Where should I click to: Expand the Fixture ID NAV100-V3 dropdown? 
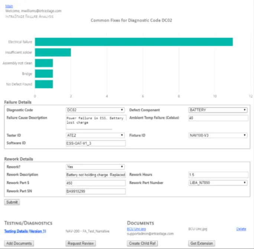218,135
